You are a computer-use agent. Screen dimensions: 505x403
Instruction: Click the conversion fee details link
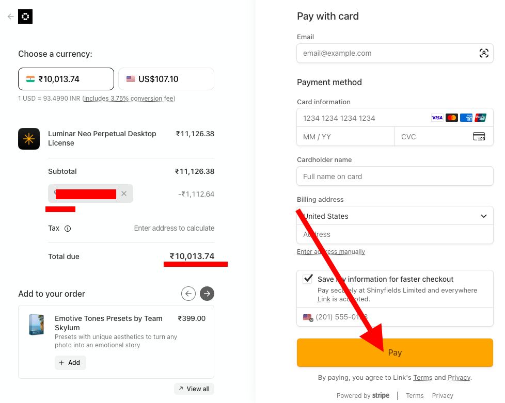click(x=129, y=99)
